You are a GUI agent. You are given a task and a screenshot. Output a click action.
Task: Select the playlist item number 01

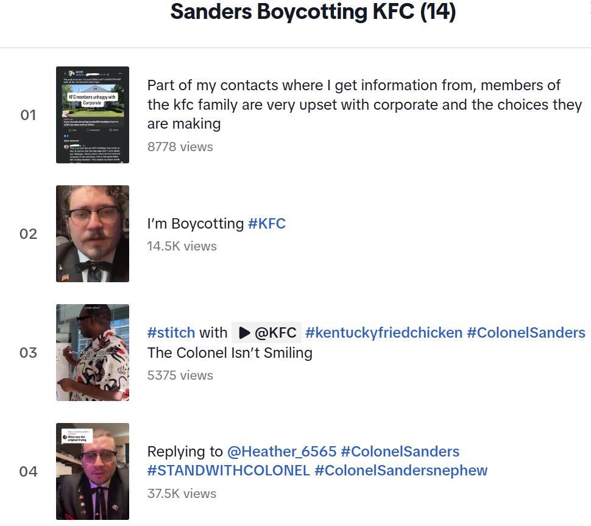[28, 115]
